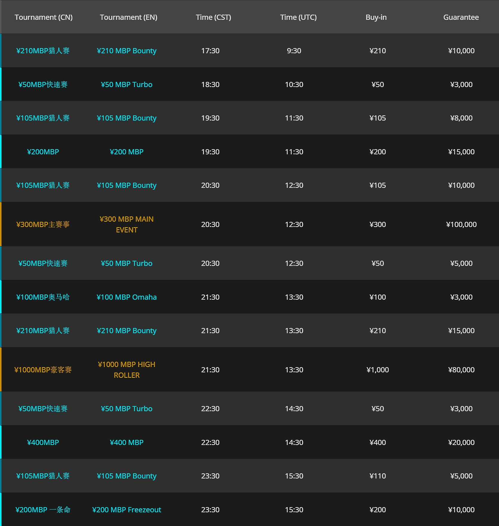This screenshot has width=499, height=526.
Task: Select the ¥100,000 guarantee cell
Action: coord(461,224)
